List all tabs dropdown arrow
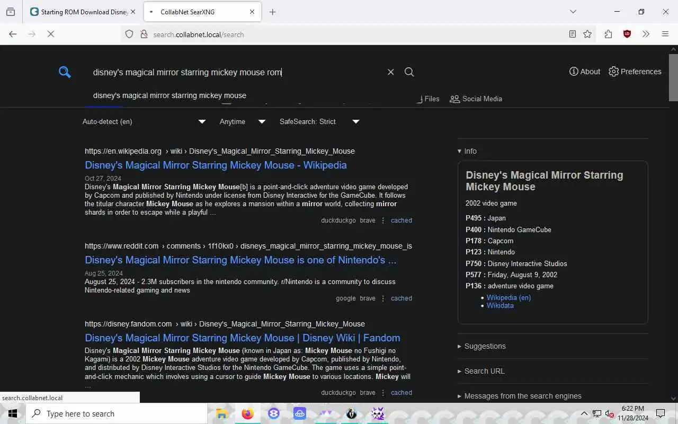Image resolution: width=678 pixels, height=424 pixels. 573,12
